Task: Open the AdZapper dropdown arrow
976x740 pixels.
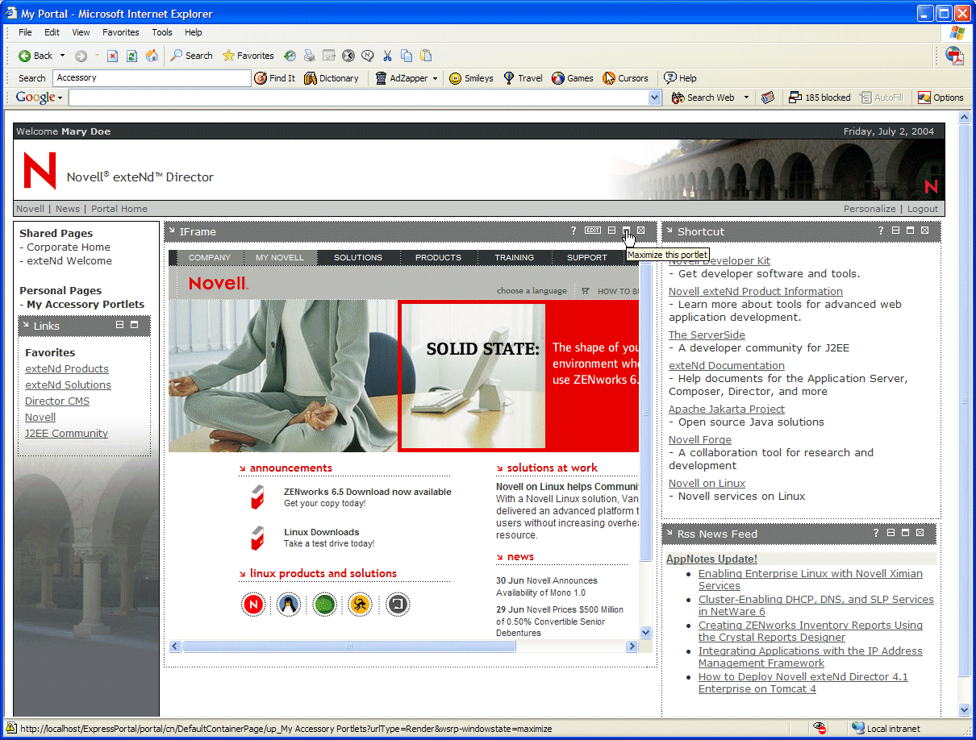Action: [435, 78]
